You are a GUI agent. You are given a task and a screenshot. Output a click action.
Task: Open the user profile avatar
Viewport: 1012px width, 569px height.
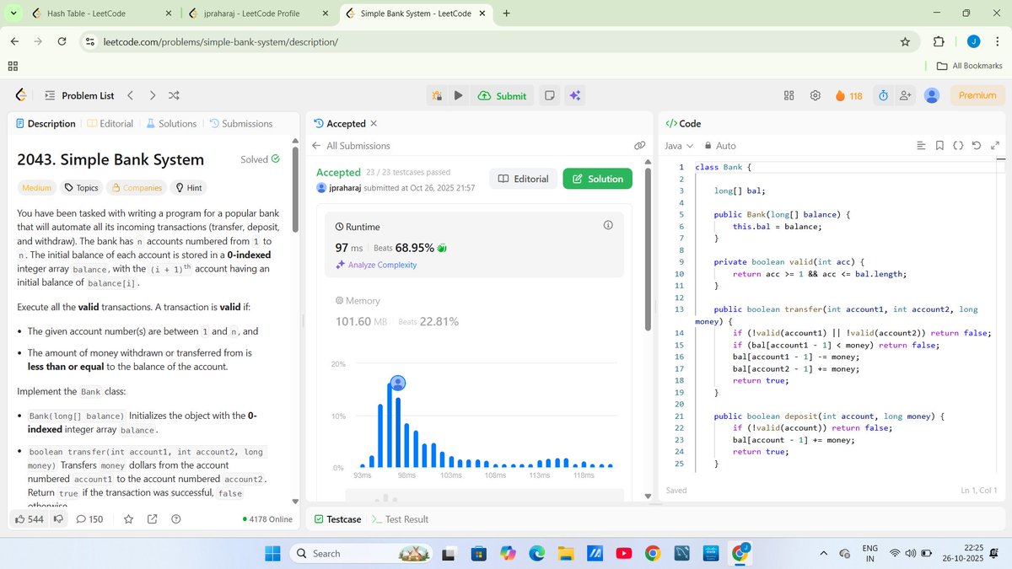click(x=932, y=96)
